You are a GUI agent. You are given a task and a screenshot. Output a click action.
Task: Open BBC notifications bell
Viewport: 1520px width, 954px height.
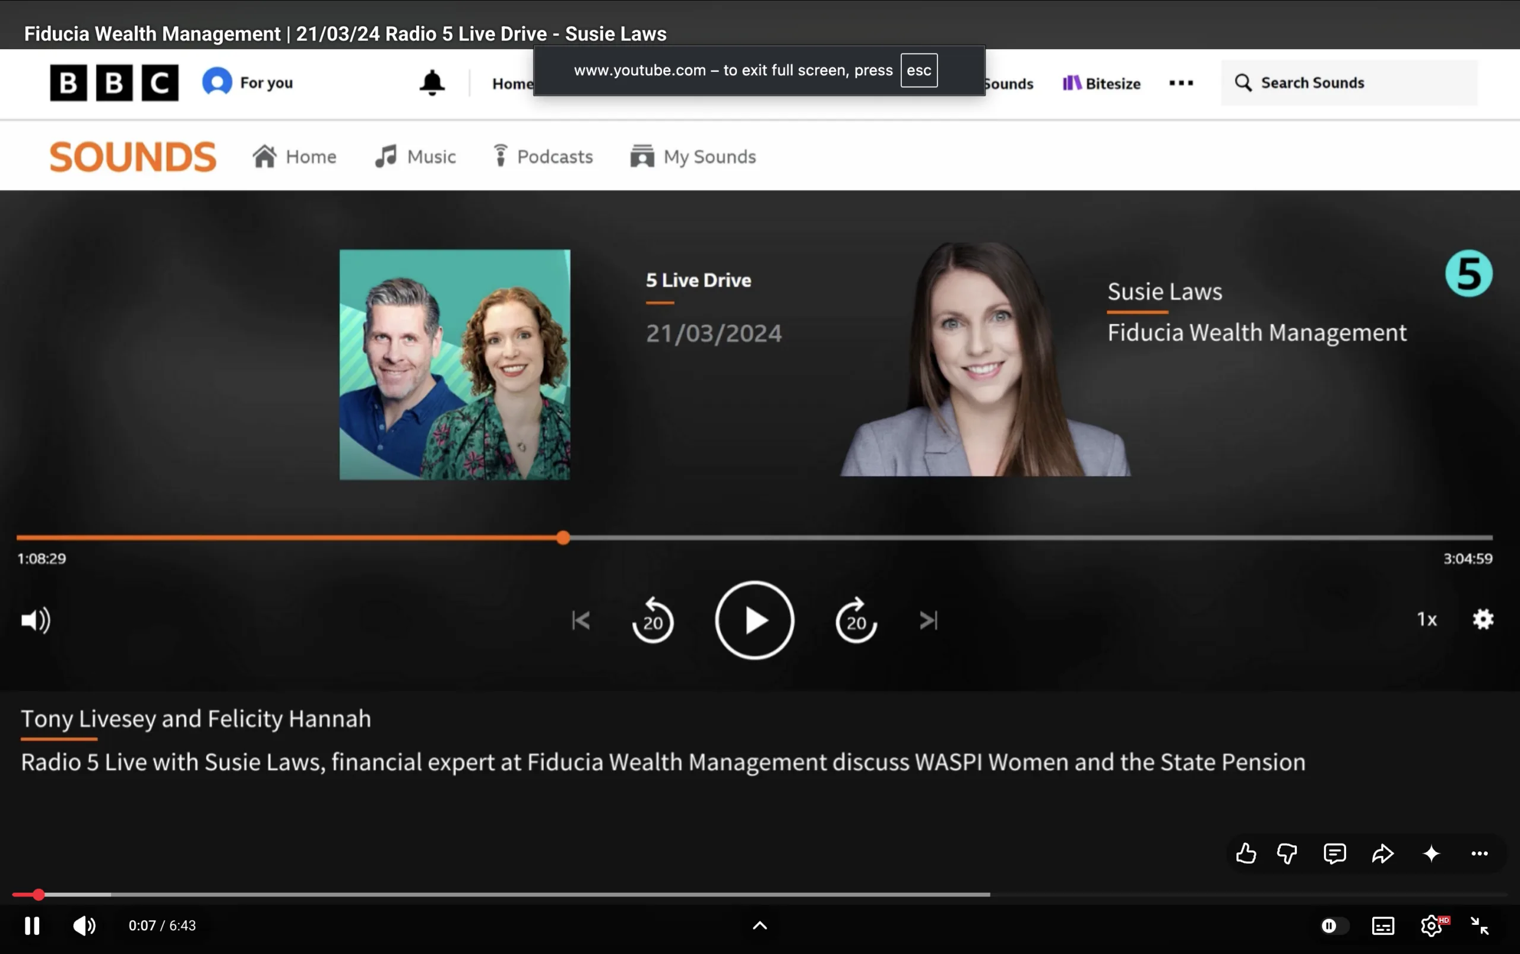point(432,83)
